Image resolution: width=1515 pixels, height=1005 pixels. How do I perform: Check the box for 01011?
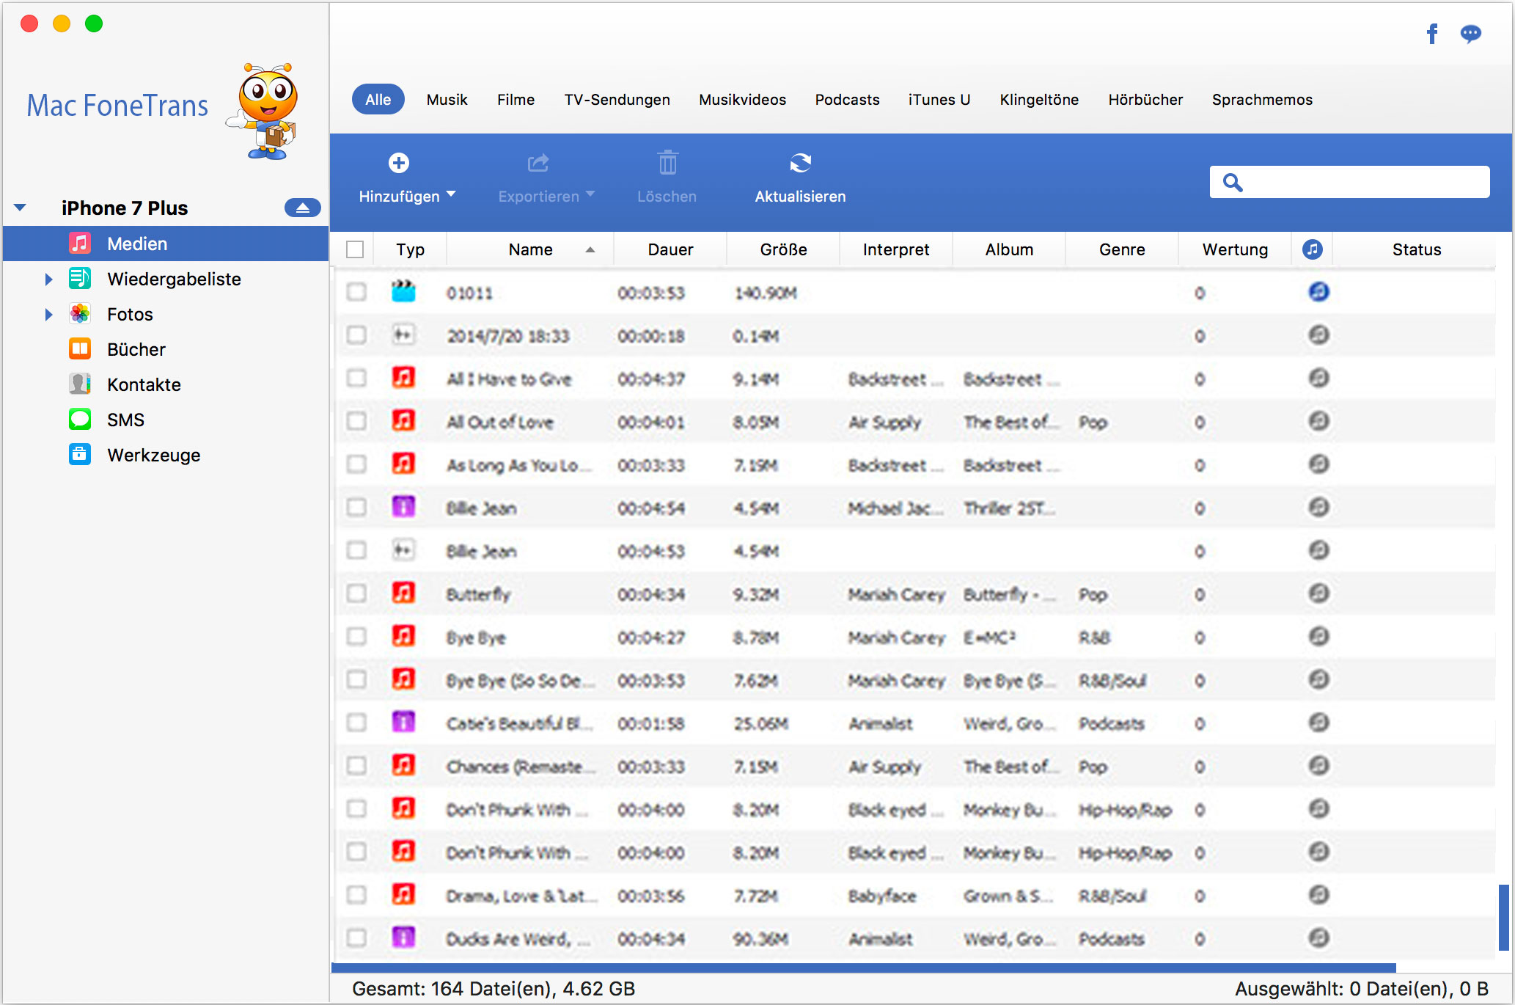(356, 292)
